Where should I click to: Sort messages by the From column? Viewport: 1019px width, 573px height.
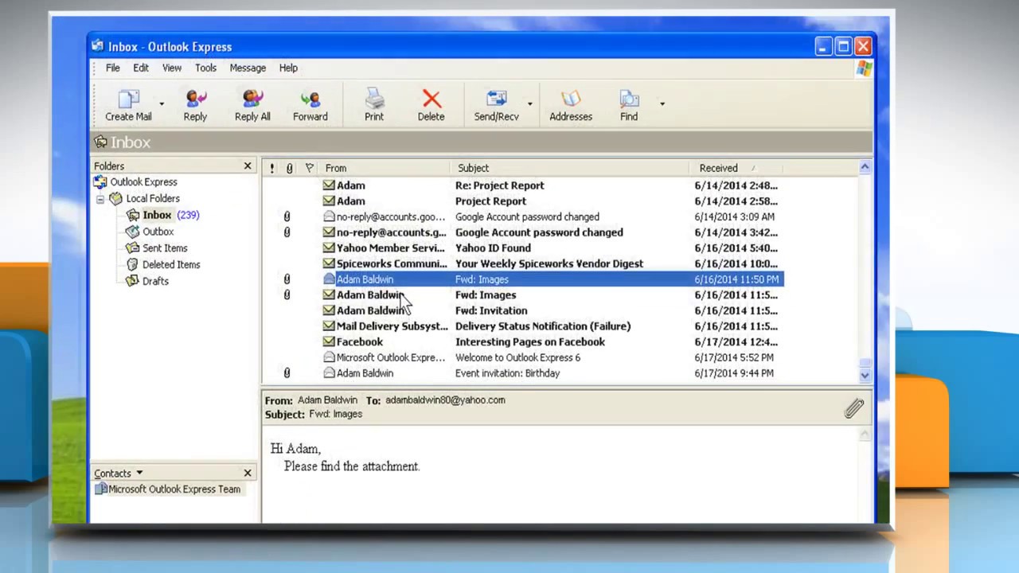[x=386, y=168]
